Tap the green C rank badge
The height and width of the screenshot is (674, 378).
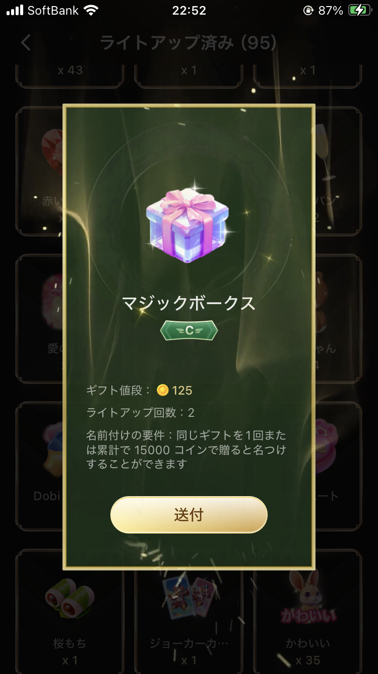pyautogui.click(x=189, y=330)
